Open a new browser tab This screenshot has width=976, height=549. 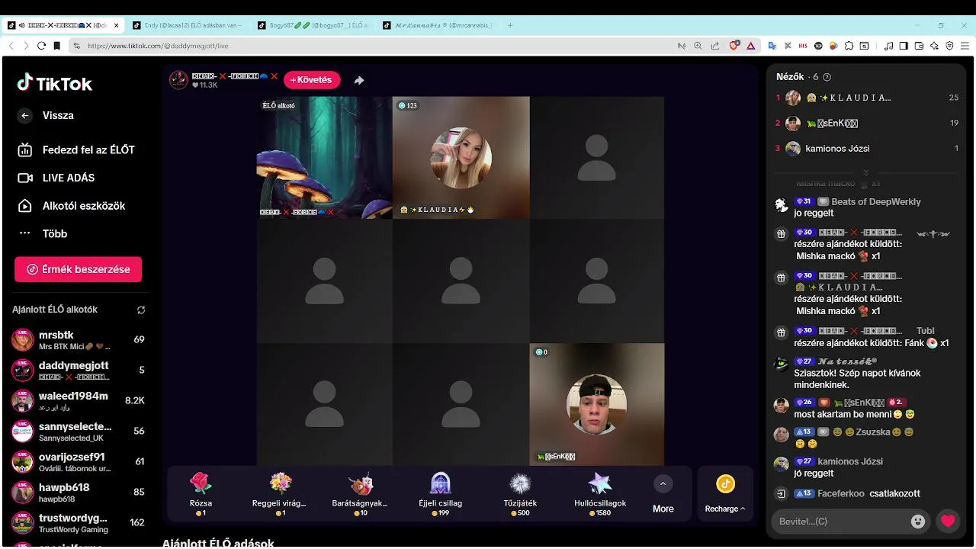pos(510,25)
